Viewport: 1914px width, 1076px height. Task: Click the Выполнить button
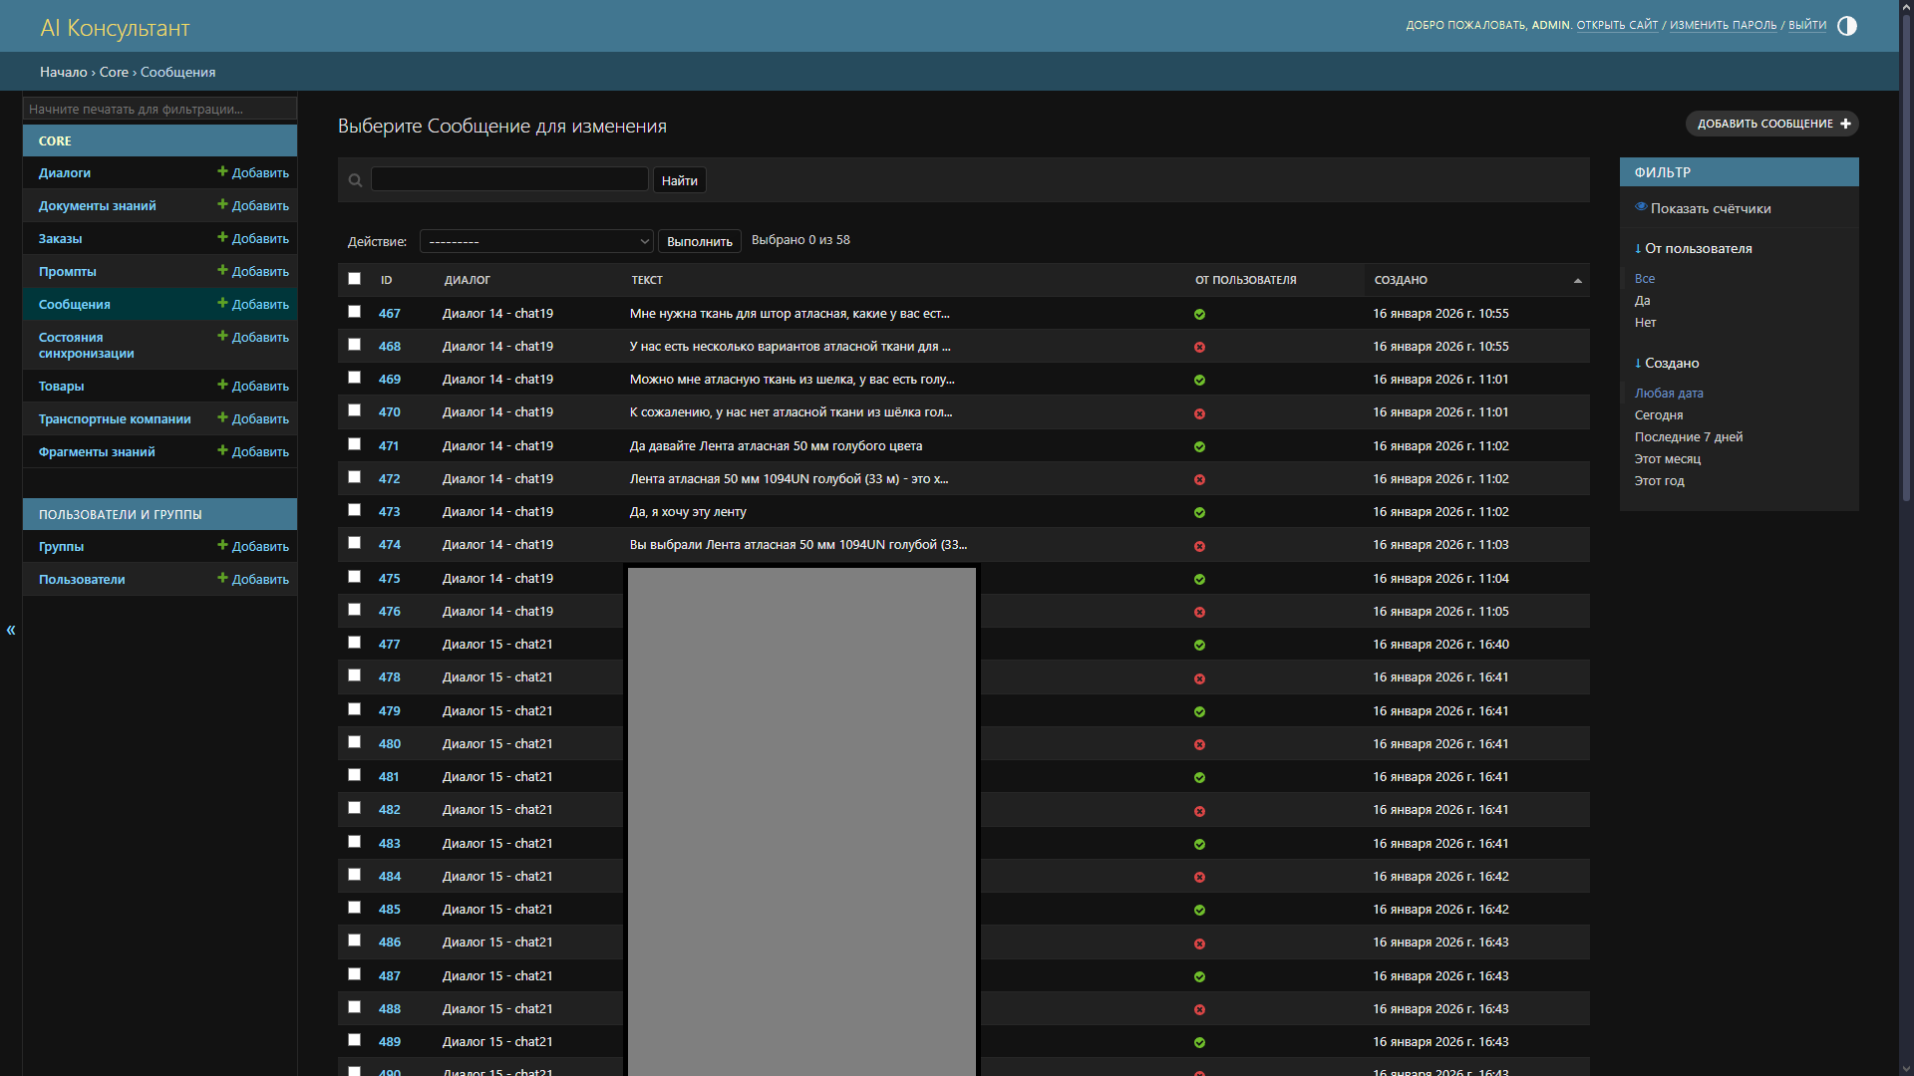(700, 241)
